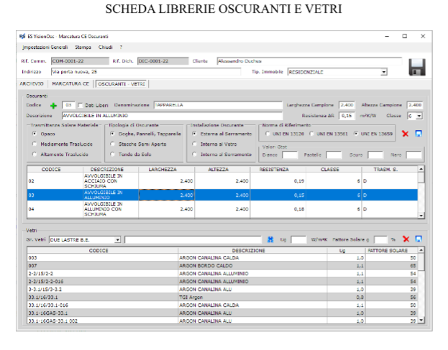Click the blue save icon in Oscuranti section
Image resolution: width=448 pixels, height=350 pixels.
tap(419, 134)
